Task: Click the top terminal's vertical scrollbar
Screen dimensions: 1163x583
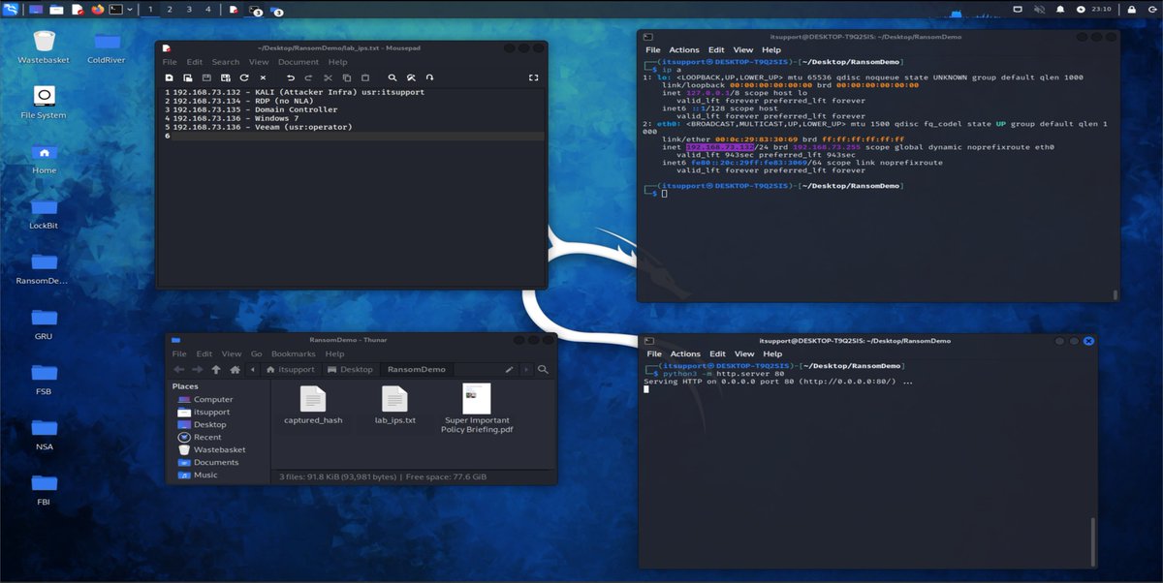Action: point(1115,293)
